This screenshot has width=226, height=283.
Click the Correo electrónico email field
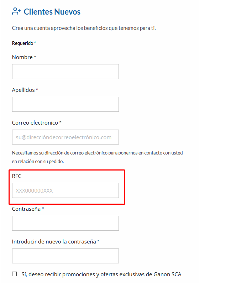(x=65, y=137)
